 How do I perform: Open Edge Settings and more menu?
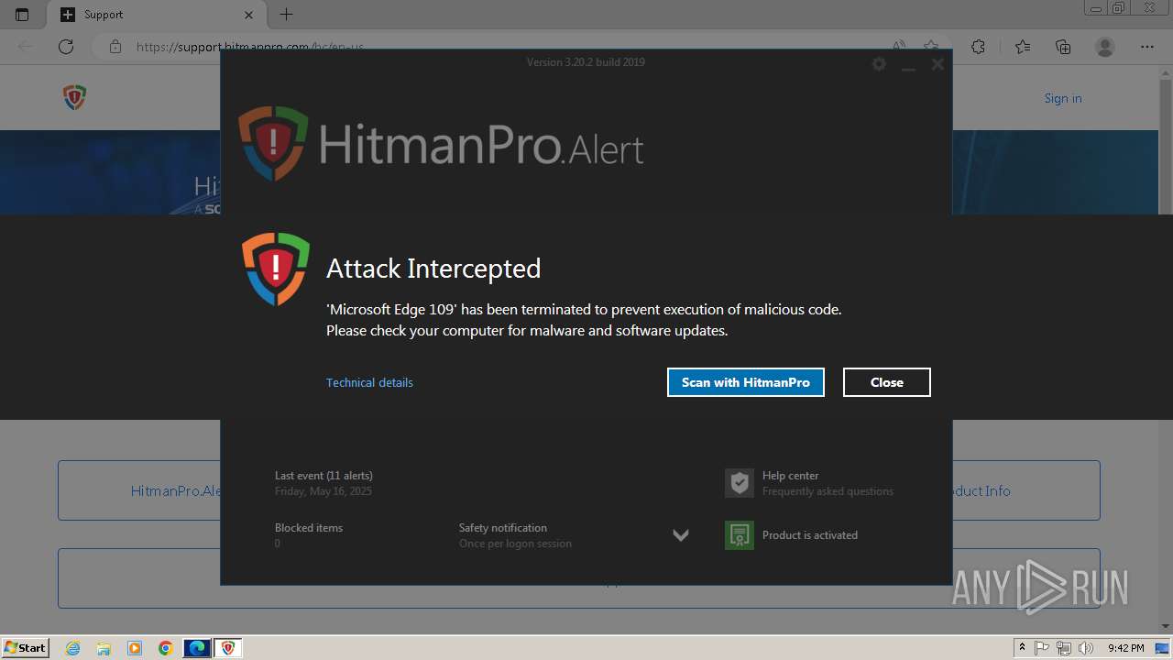coord(1147,47)
